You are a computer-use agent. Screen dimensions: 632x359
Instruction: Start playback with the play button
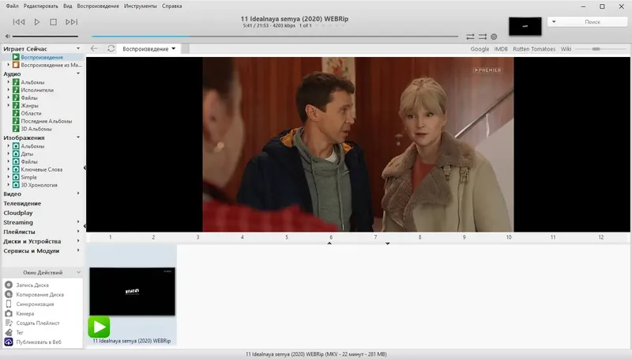click(37, 22)
